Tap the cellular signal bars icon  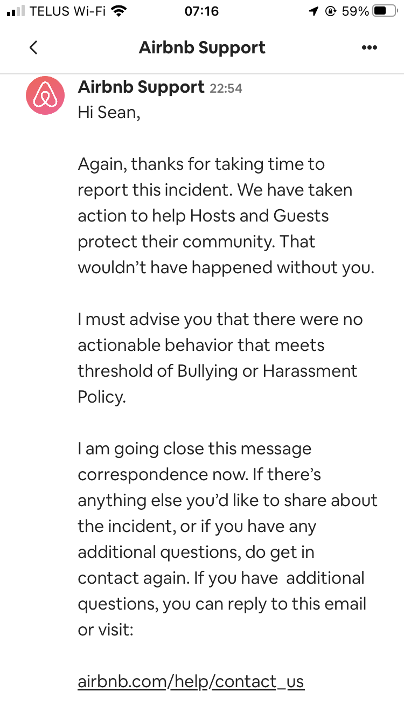pos(16,11)
